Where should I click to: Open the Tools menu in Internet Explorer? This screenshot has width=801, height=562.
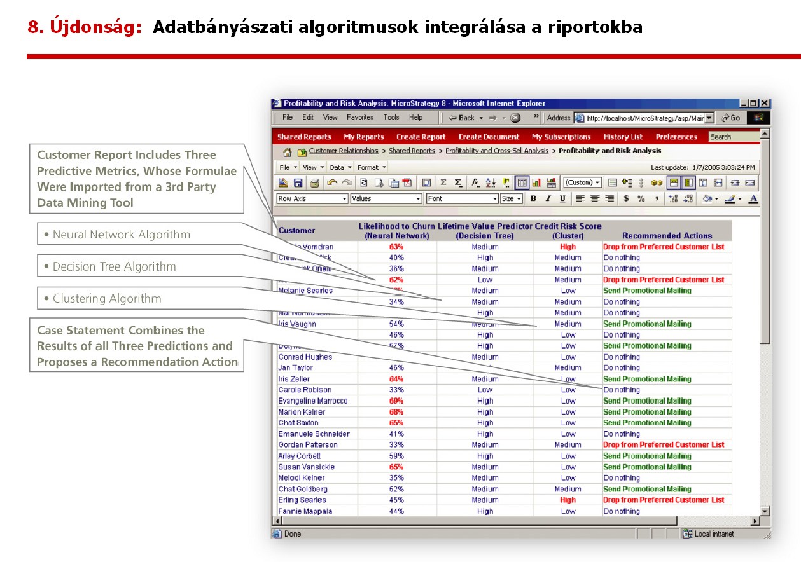(x=391, y=117)
